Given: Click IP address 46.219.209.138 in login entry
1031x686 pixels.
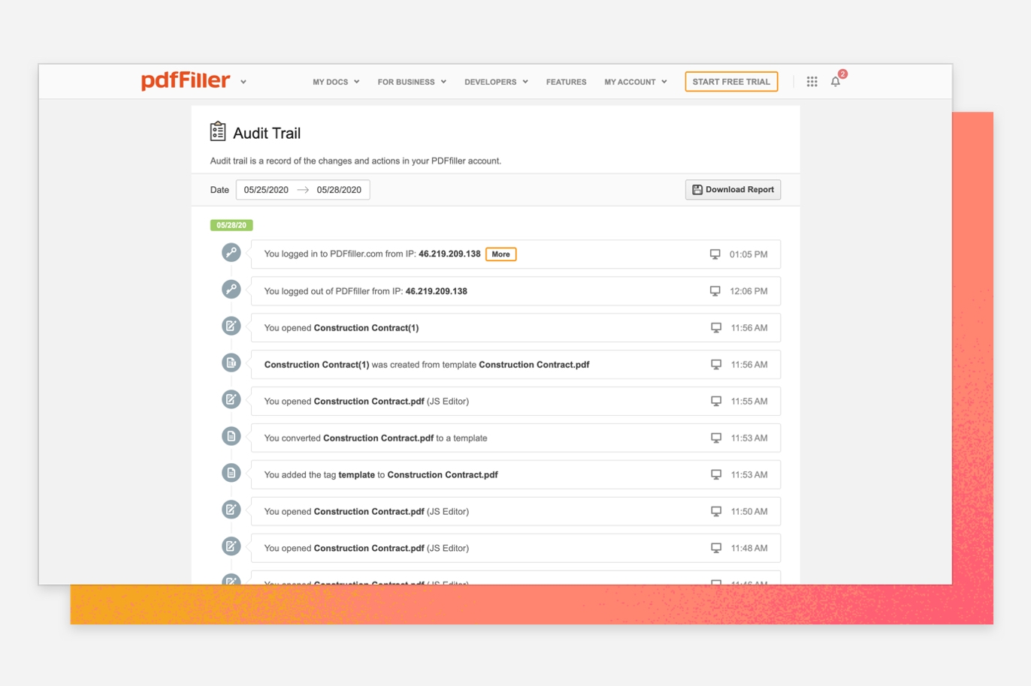Looking at the screenshot, I should click(449, 254).
